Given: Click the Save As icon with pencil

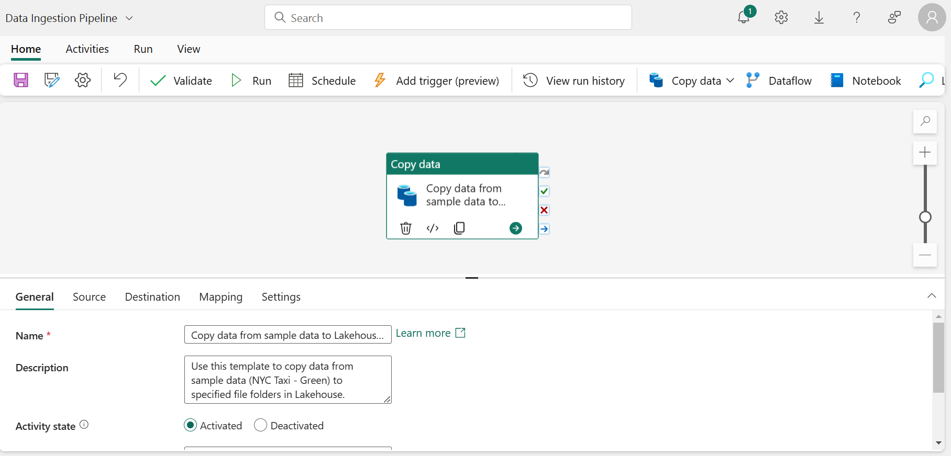Looking at the screenshot, I should [52, 80].
